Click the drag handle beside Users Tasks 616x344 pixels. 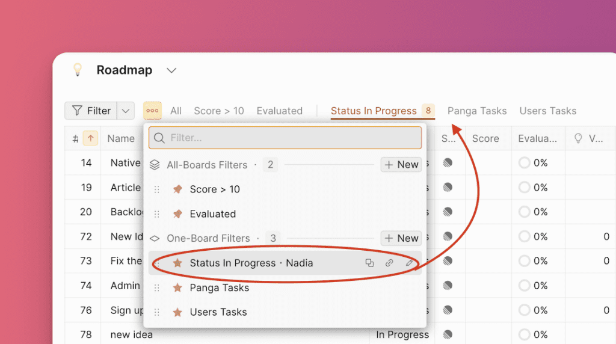pyautogui.click(x=157, y=312)
